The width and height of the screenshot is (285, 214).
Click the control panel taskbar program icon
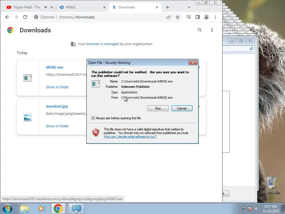[x=76, y=208]
